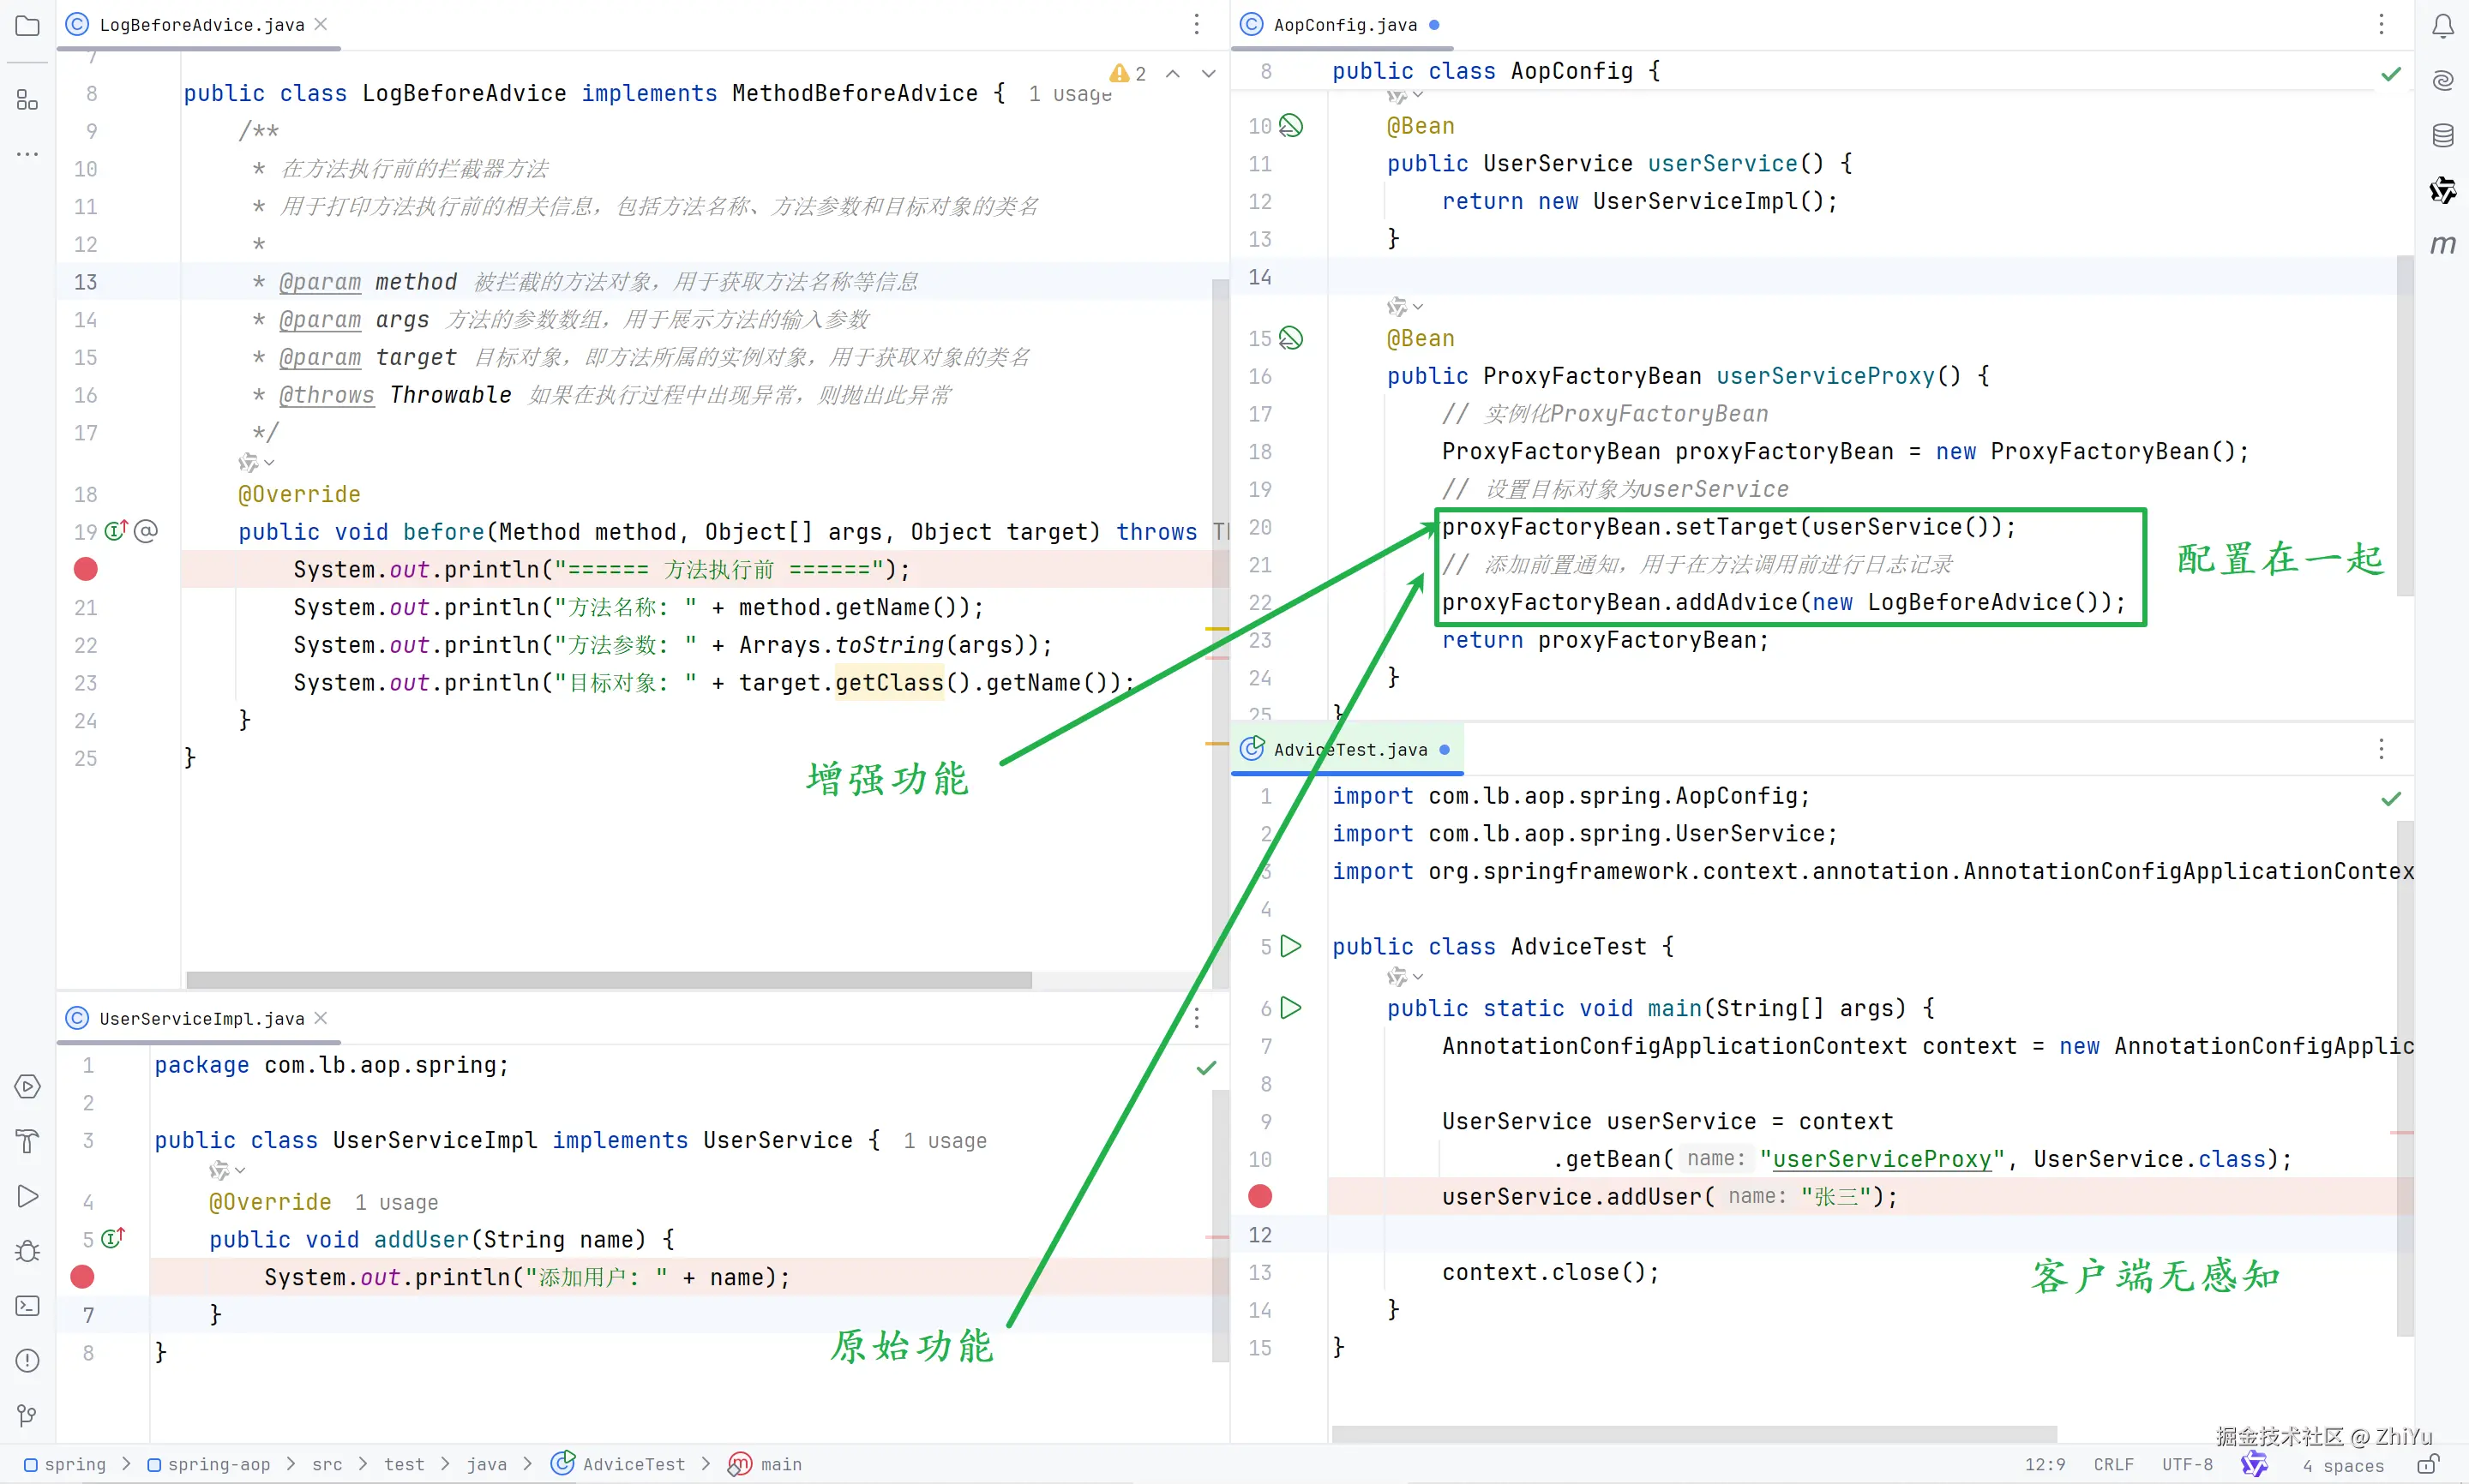Open the Structure tool window icon
2469x1484 pixels.
27,100
